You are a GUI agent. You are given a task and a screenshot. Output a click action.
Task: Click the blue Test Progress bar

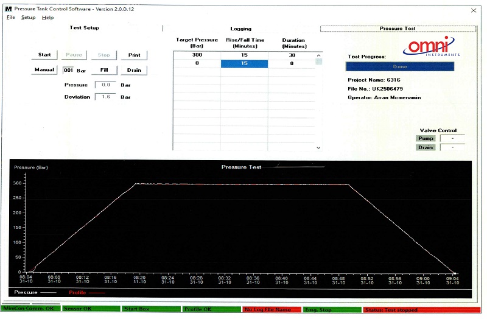click(399, 66)
